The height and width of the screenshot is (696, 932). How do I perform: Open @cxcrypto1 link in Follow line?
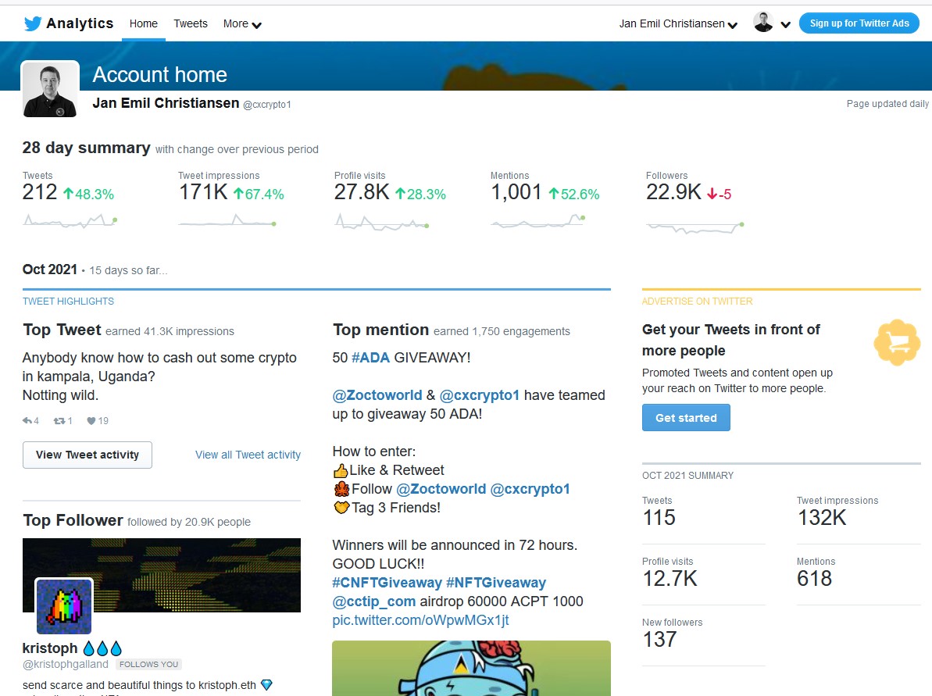coord(530,489)
